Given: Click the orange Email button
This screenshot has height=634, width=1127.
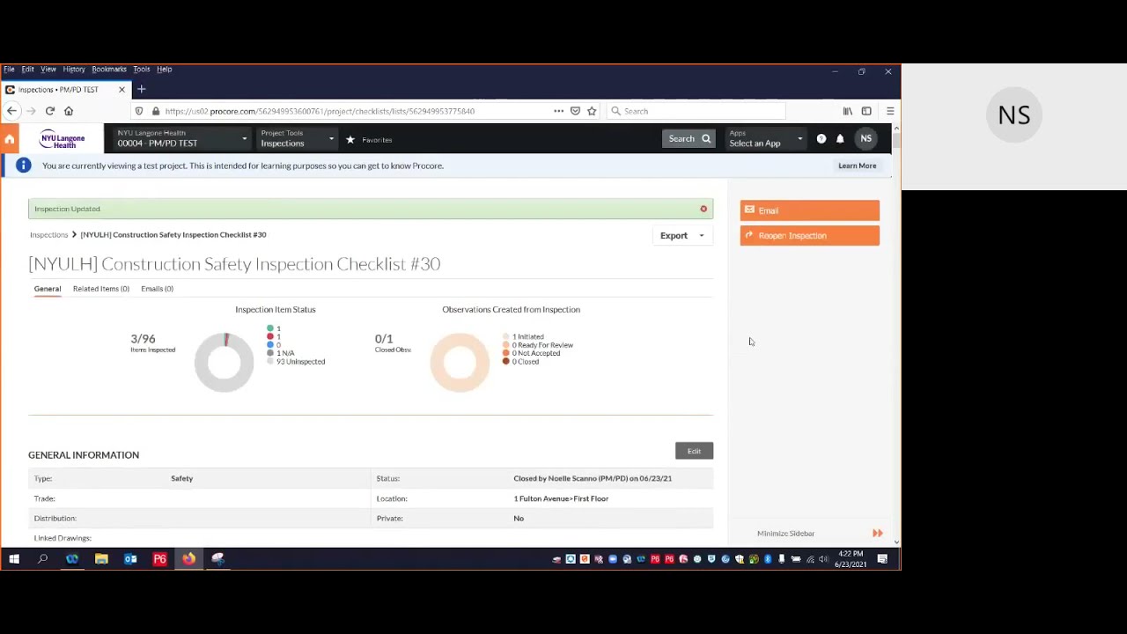Looking at the screenshot, I should 810,210.
